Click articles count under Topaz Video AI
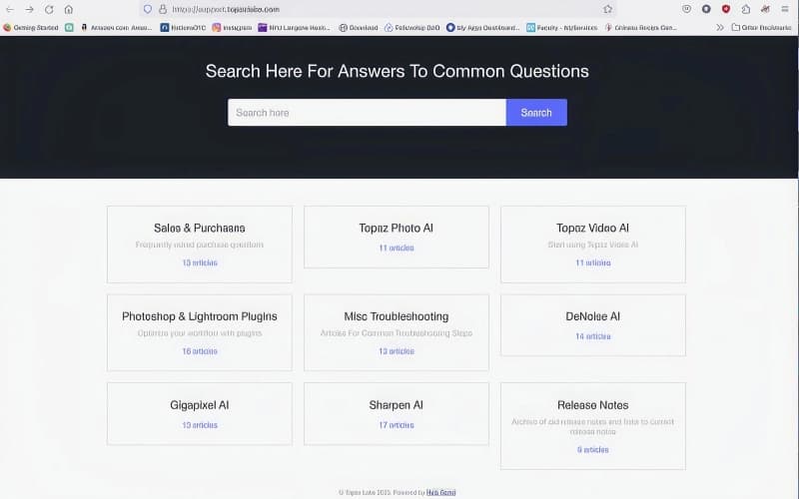The height and width of the screenshot is (499, 799). tap(592, 262)
